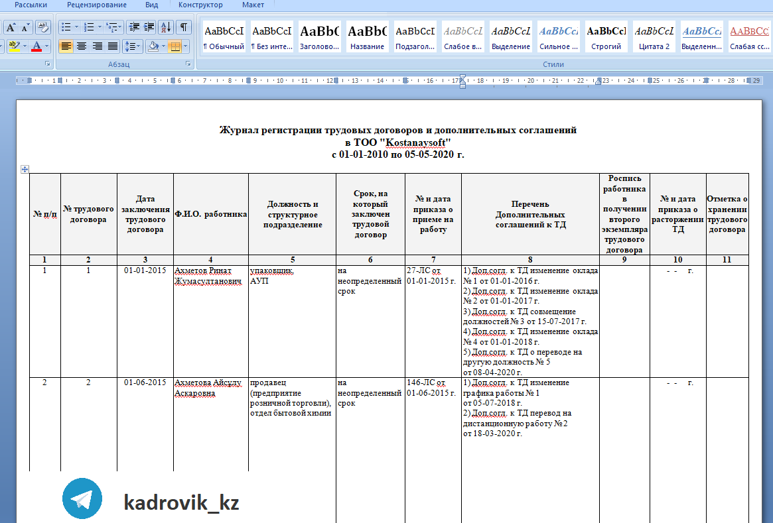Click the Shrink Font icon

click(25, 27)
